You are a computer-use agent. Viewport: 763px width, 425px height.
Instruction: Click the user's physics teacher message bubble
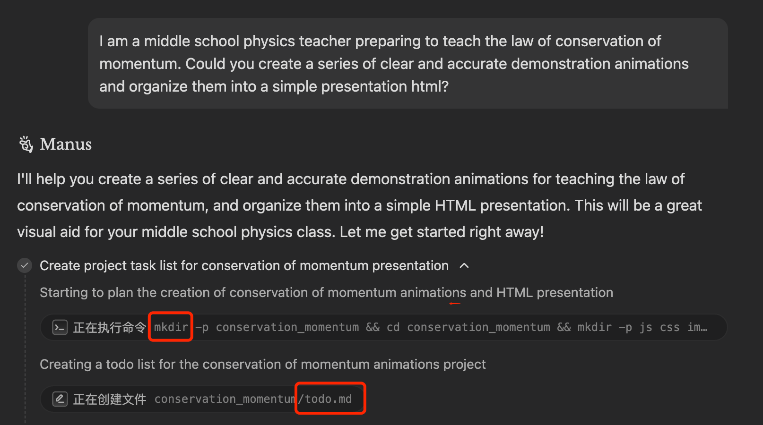coord(407,63)
